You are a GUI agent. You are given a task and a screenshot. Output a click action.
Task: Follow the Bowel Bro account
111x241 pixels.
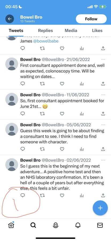click(91, 19)
